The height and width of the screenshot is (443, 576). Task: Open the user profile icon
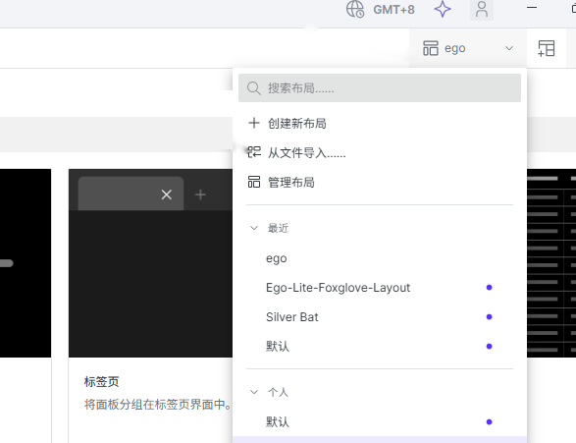coord(481,9)
